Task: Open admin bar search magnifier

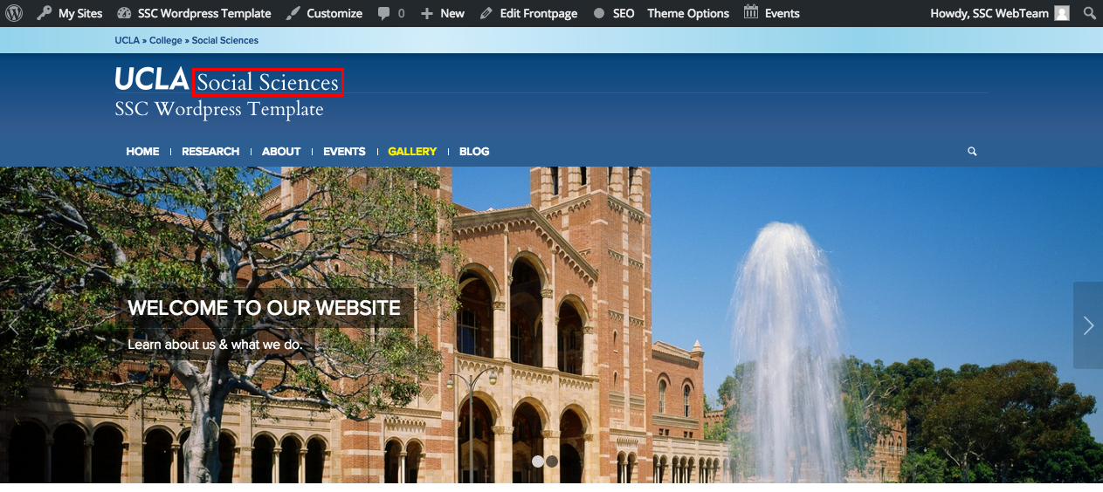Action: [1089, 13]
